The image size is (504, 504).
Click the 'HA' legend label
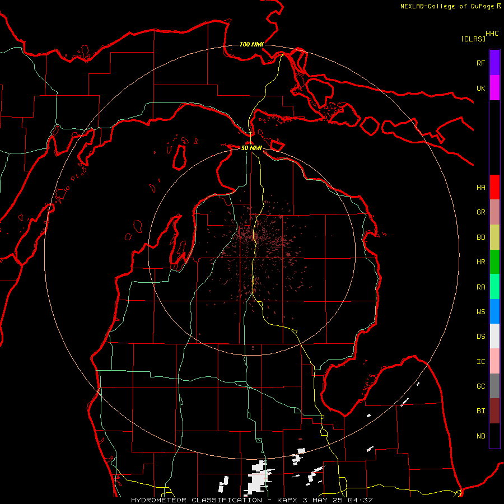coord(480,187)
